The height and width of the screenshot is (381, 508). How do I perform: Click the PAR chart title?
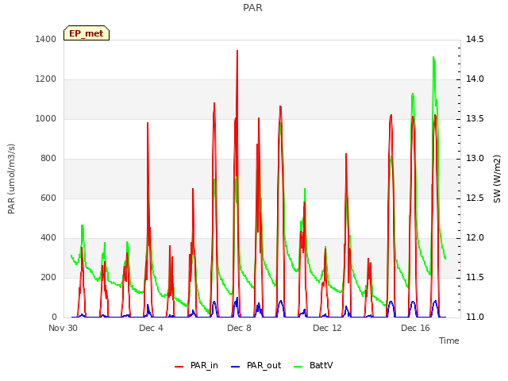pyautogui.click(x=252, y=8)
